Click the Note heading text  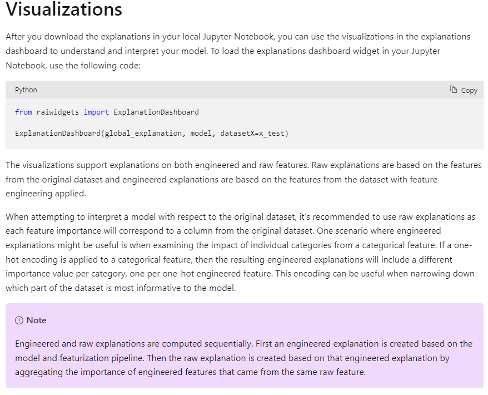pos(36,320)
